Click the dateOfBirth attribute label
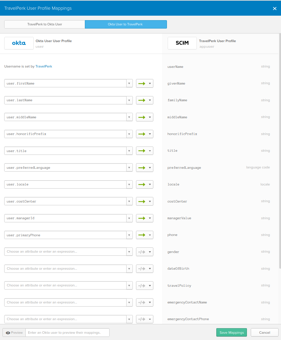Viewport: 281px width, 340px height. click(178, 269)
